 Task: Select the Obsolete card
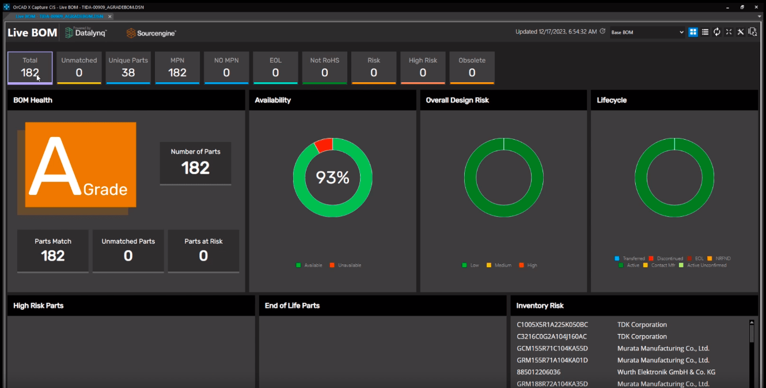point(472,68)
